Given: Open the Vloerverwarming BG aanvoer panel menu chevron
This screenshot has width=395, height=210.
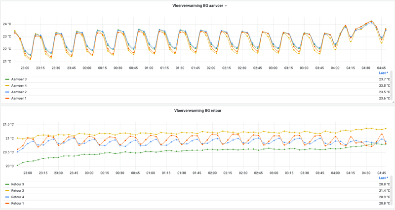Looking at the screenshot, I should point(226,6).
